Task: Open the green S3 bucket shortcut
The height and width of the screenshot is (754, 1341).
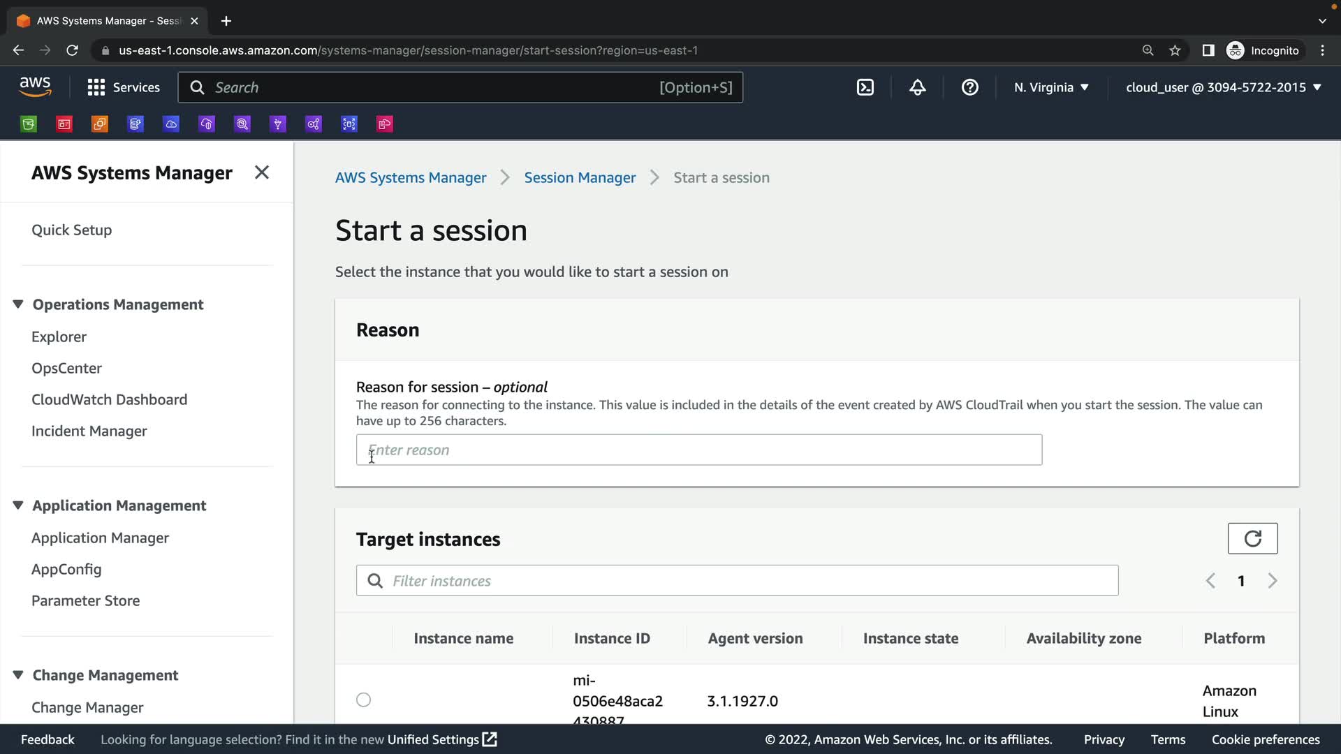Action: pyautogui.click(x=29, y=124)
